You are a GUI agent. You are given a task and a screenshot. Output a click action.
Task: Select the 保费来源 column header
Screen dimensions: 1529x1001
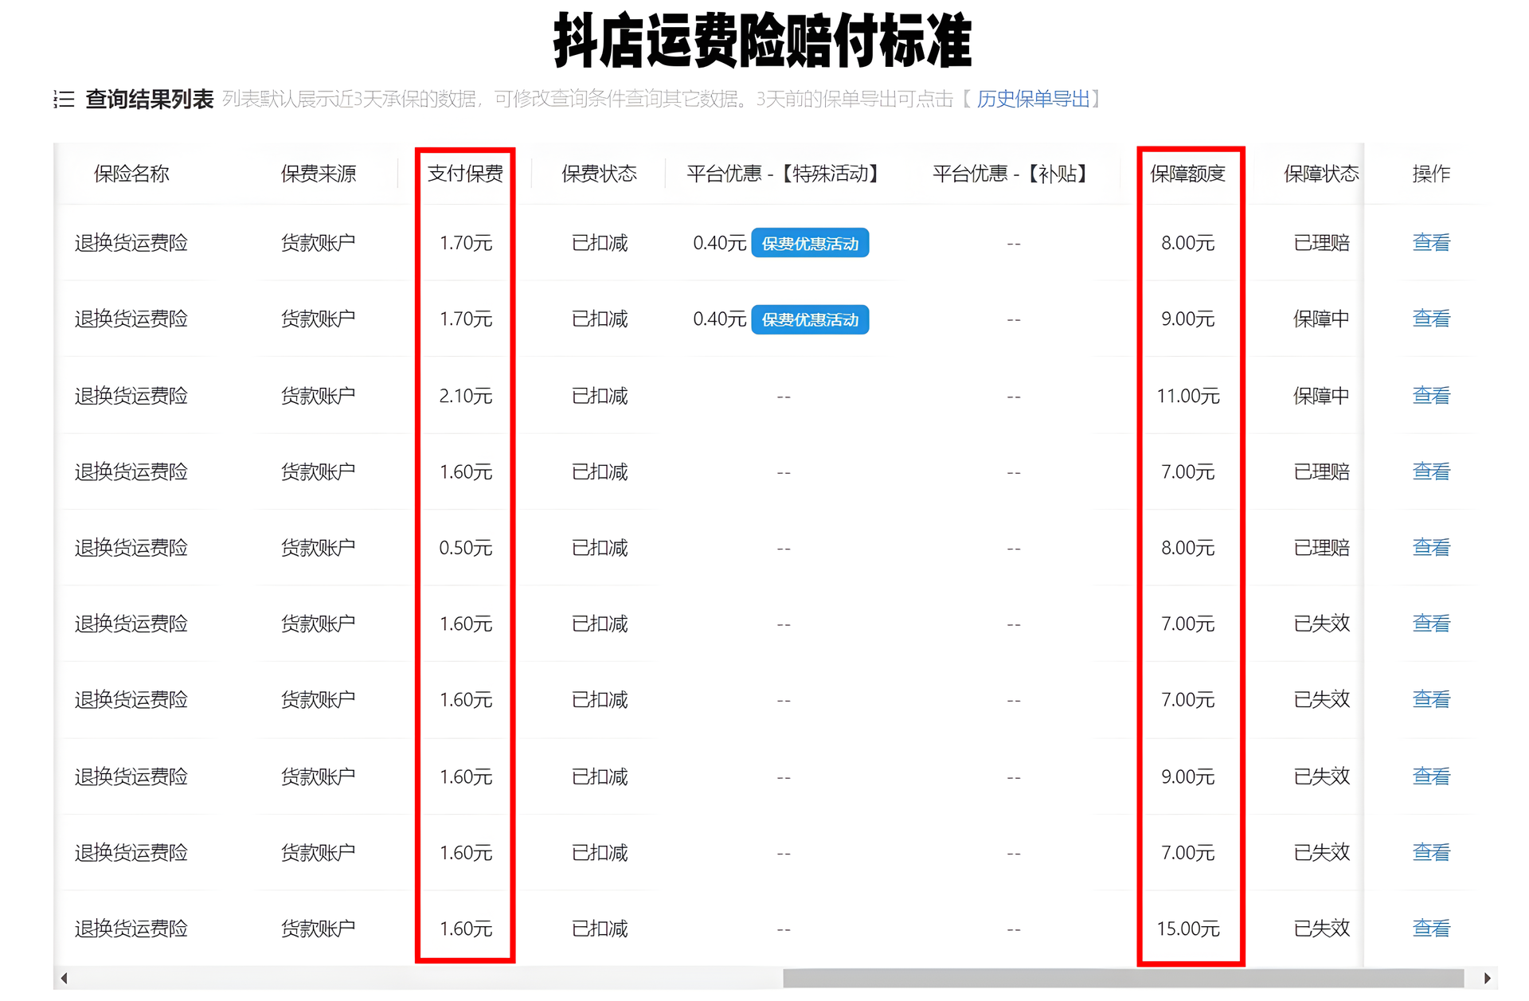pyautogui.click(x=319, y=174)
